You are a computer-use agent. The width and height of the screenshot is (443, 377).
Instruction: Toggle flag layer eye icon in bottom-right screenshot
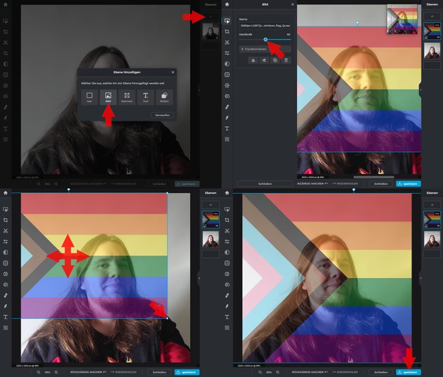coord(438,226)
